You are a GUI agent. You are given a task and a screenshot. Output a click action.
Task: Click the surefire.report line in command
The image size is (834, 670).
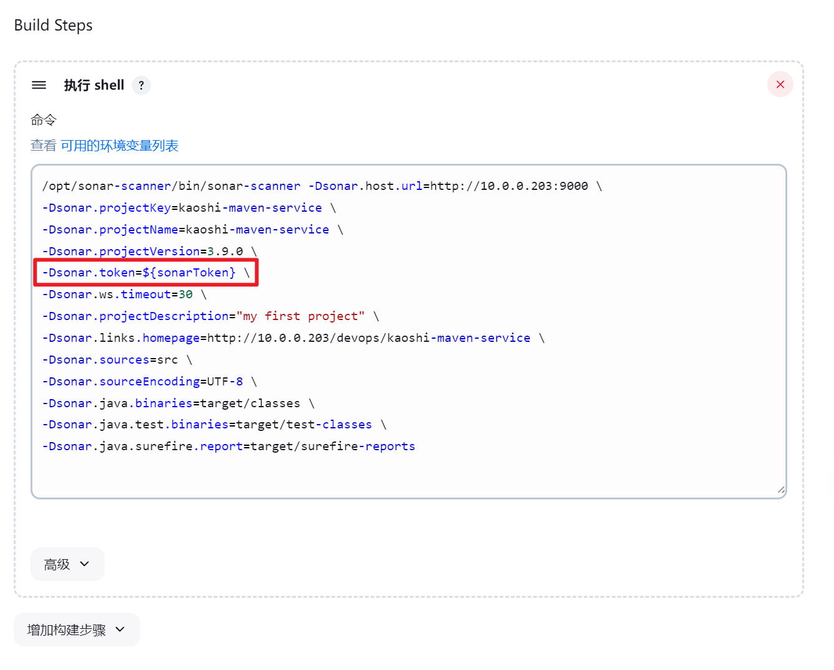coord(229,446)
